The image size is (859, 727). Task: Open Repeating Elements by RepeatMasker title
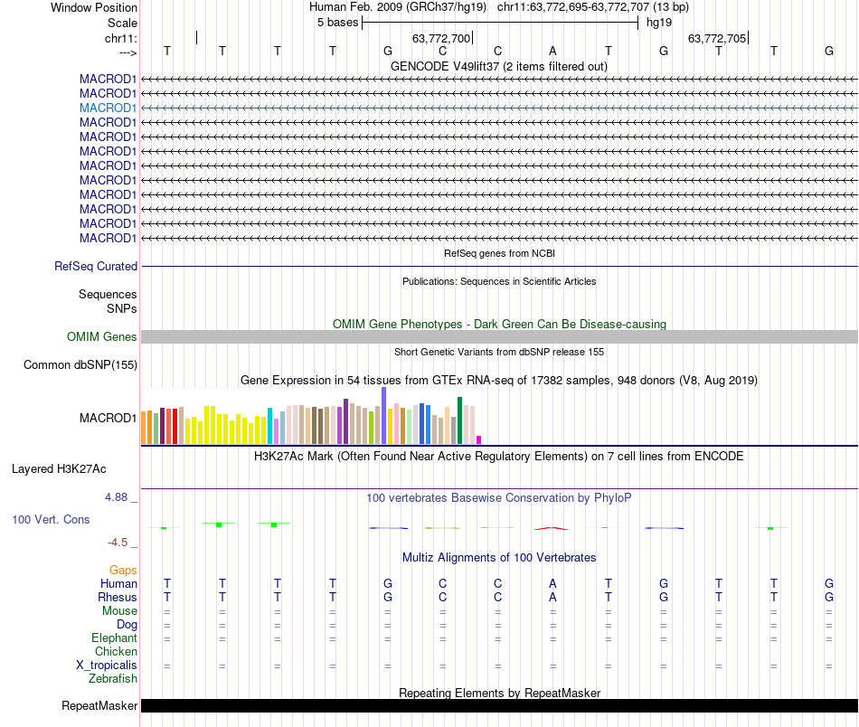pos(499,693)
